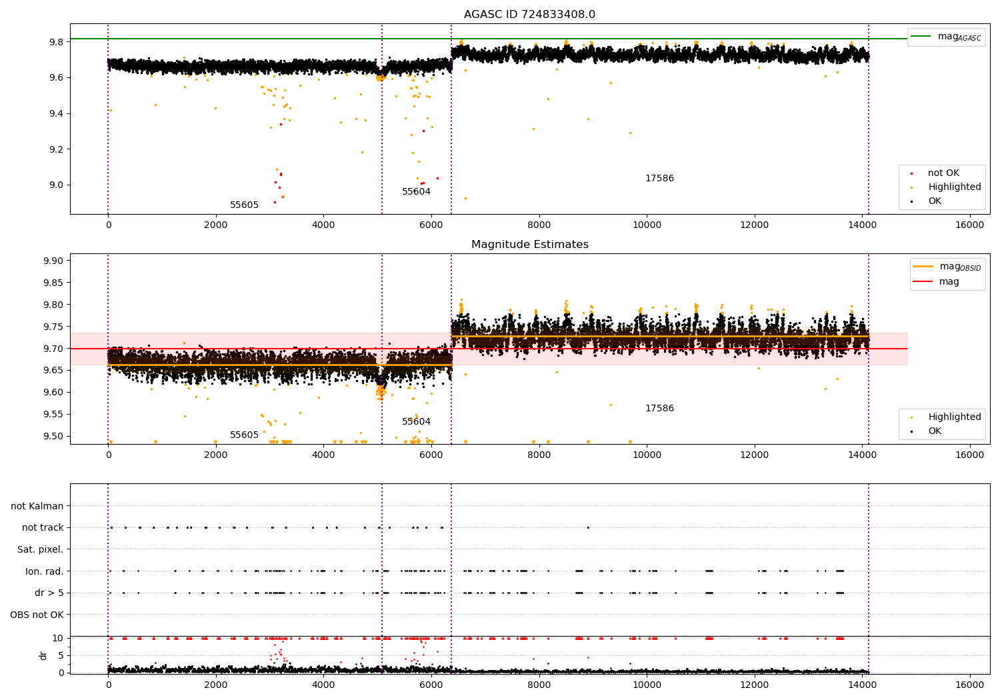Click the 'Sat. pixel.' axis label
This screenshot has width=1000, height=700.
(x=41, y=550)
